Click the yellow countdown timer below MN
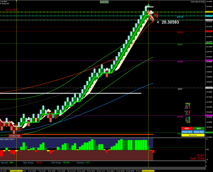 click(x=188, y=122)
